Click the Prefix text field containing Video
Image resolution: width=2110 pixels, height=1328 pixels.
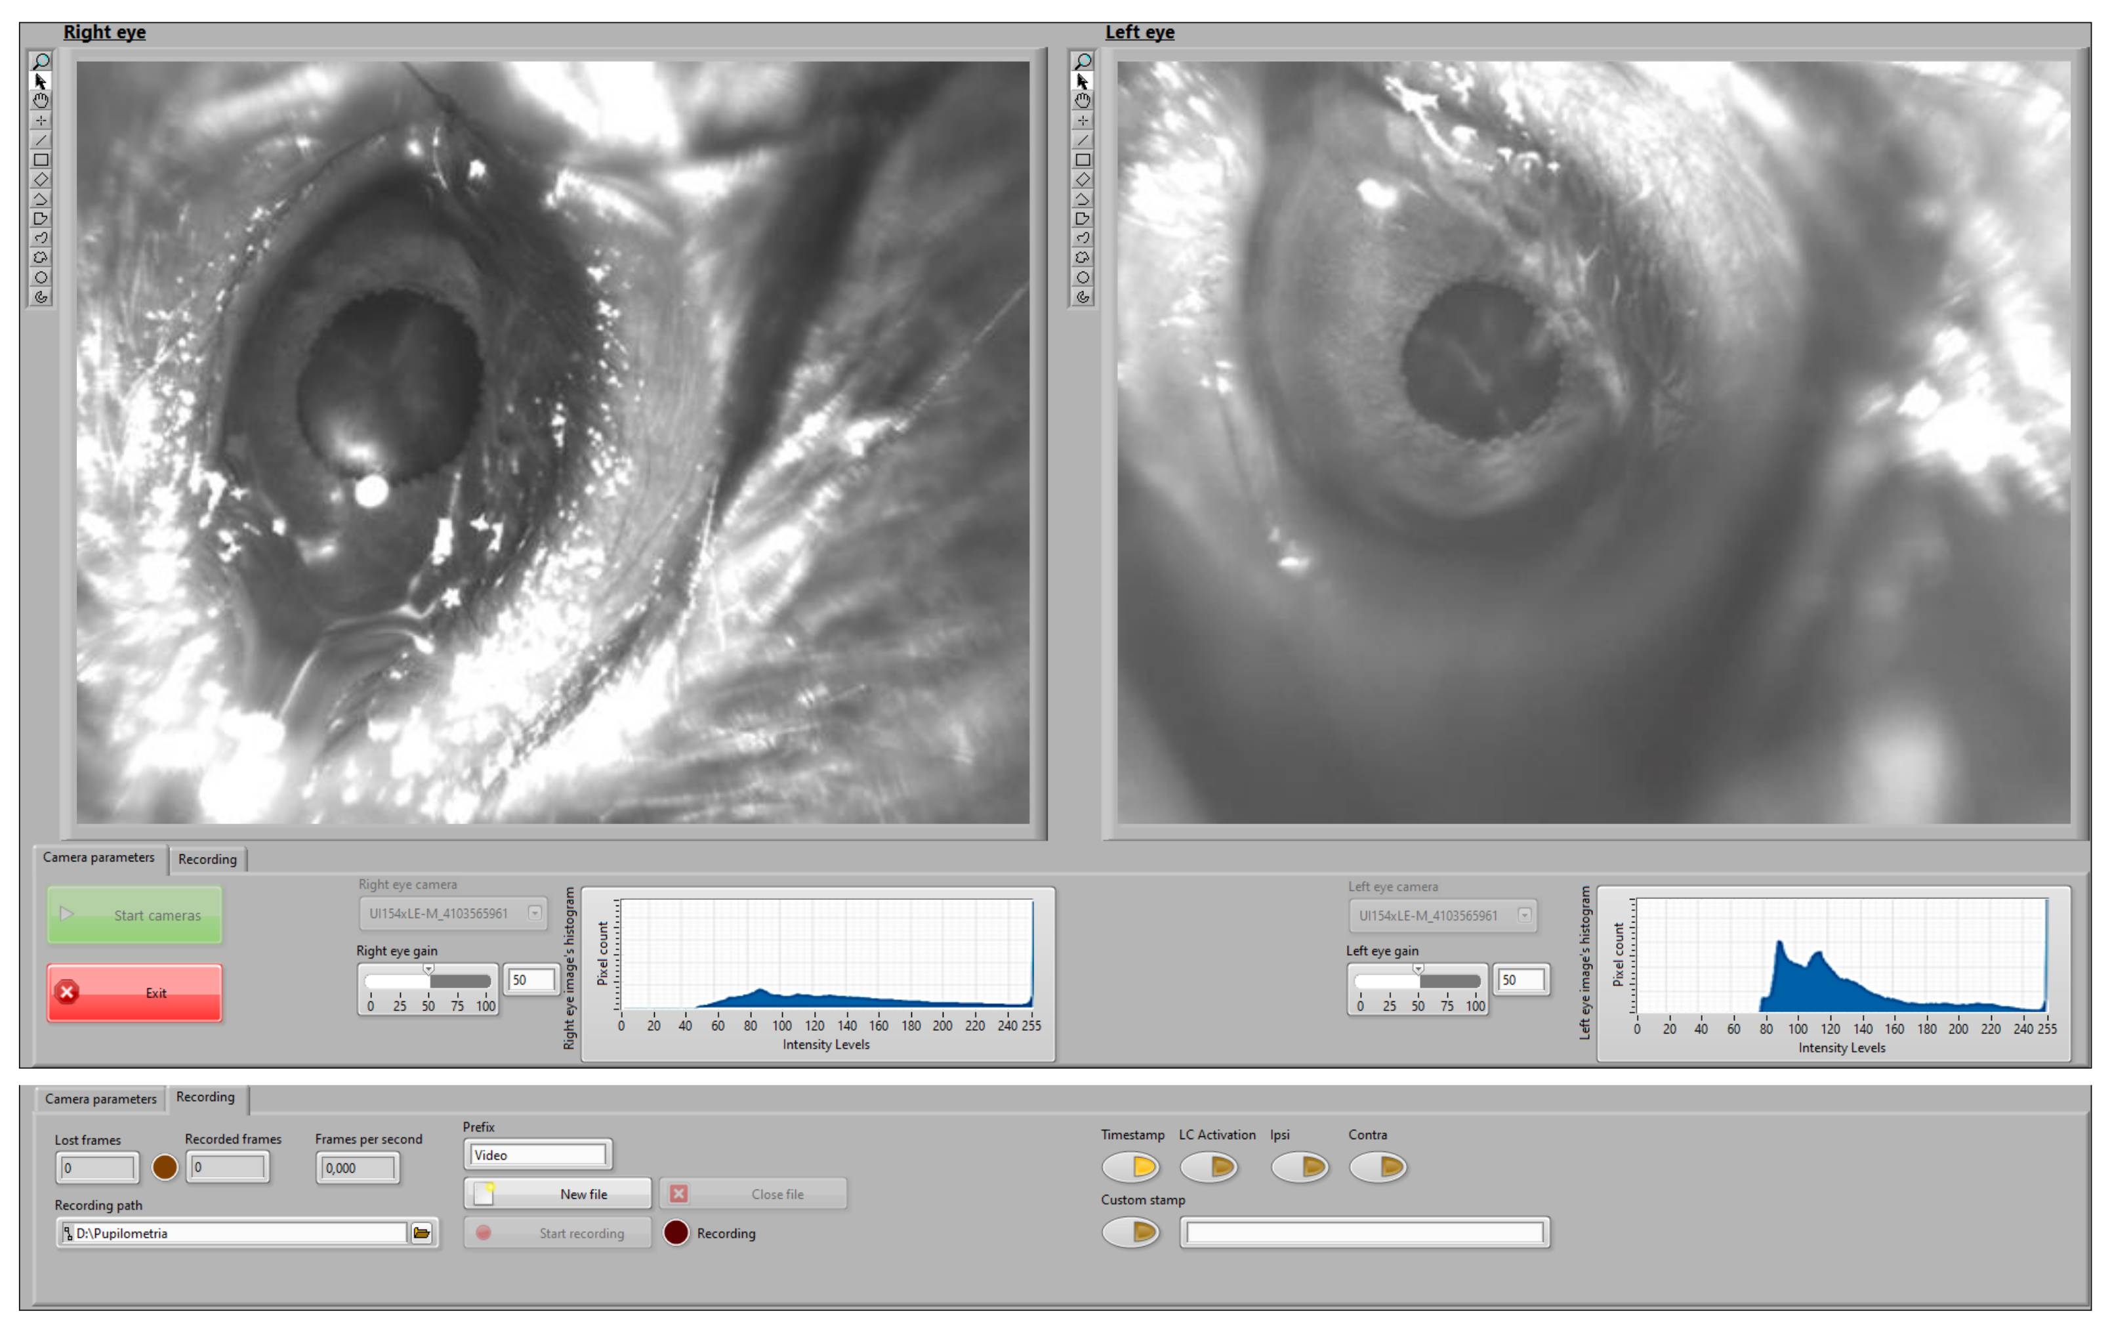coord(537,1155)
